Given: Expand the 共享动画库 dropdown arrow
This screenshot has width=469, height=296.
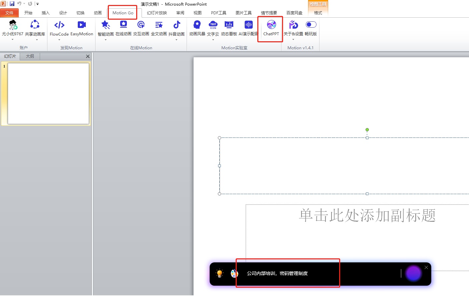Looking at the screenshot, I should click(x=37, y=40).
